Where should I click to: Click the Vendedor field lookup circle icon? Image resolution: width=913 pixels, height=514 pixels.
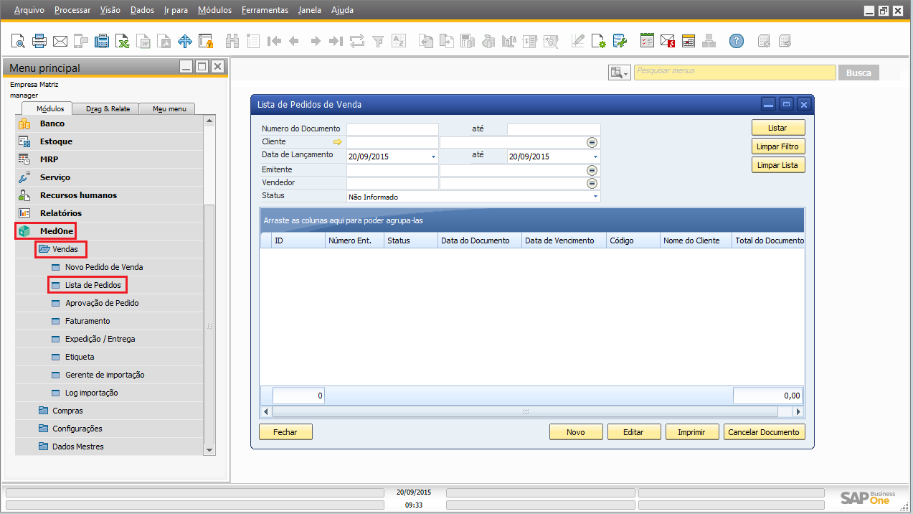pos(592,183)
